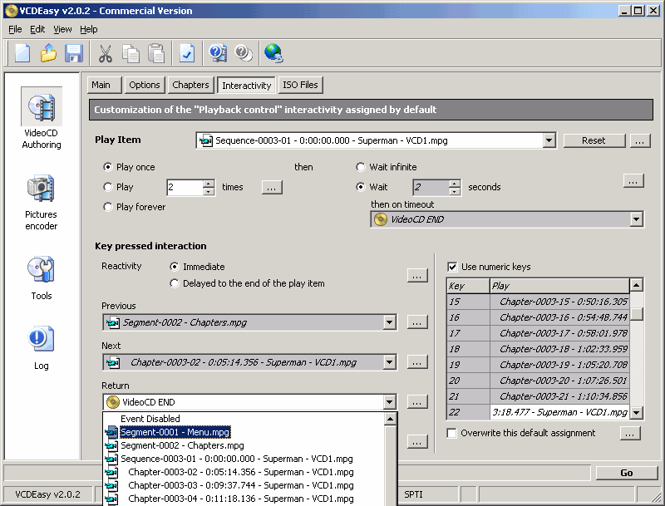Switch to the Chapters tab
This screenshot has height=506, width=665.
(x=190, y=85)
